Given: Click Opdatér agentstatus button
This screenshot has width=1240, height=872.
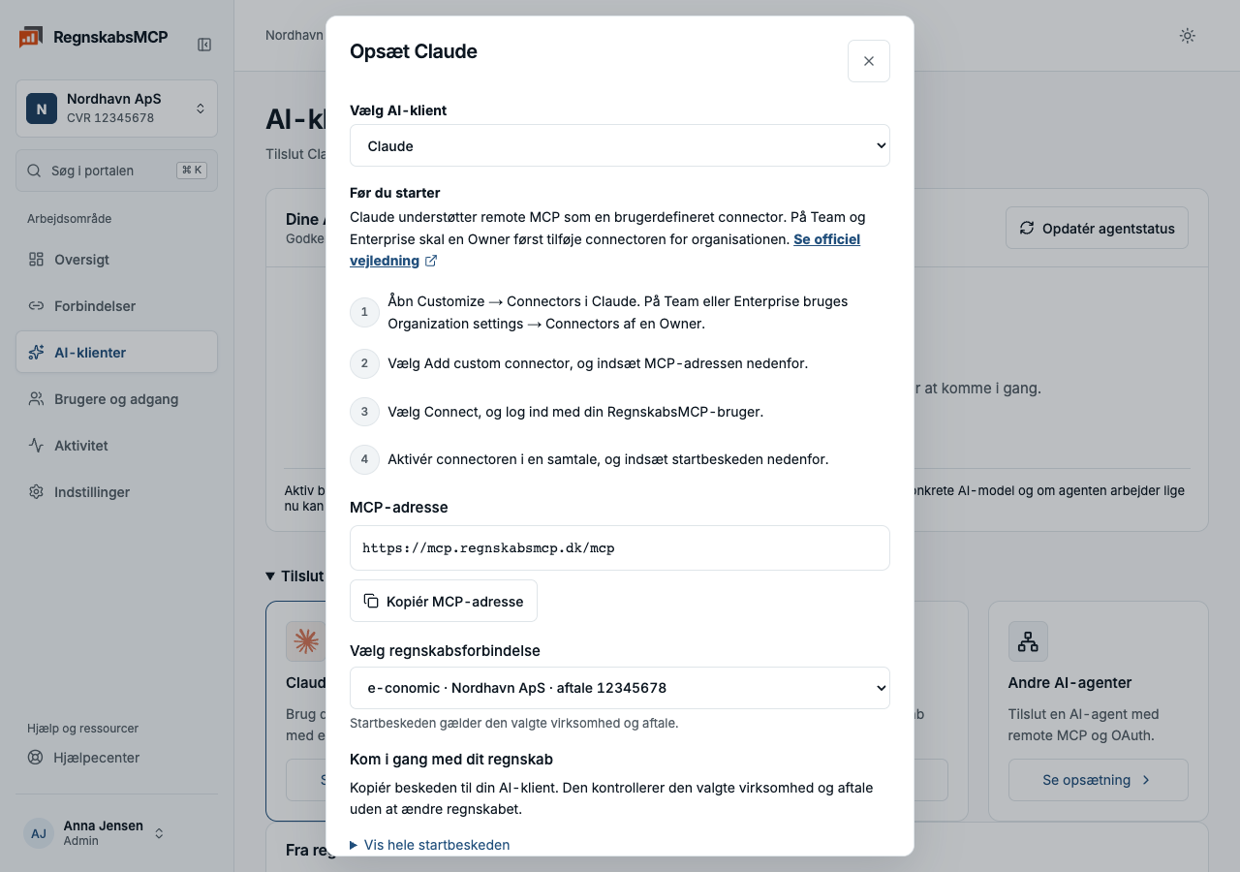Looking at the screenshot, I should pos(1097,229).
